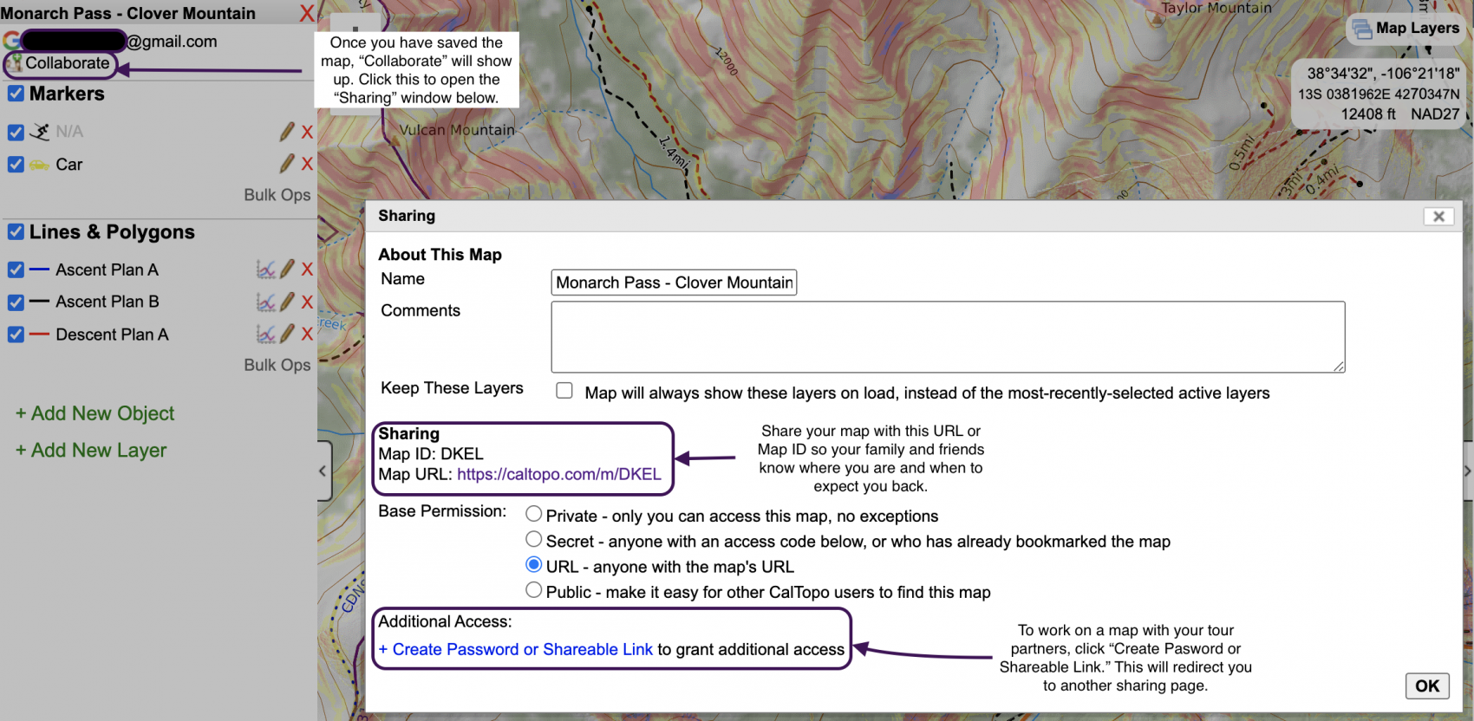The height and width of the screenshot is (721, 1474).
Task: Open the caltopo.com/m/DKEL map URL
Action: [558, 474]
